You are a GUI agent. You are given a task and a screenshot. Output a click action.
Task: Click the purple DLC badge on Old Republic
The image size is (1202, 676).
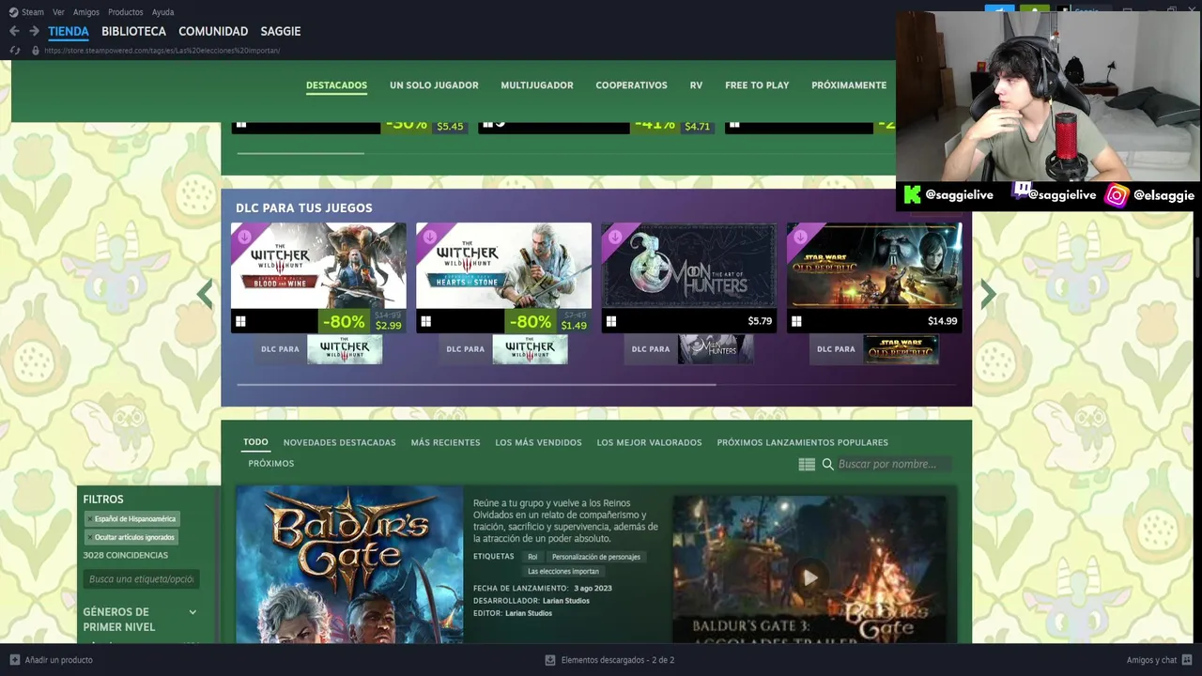point(800,236)
